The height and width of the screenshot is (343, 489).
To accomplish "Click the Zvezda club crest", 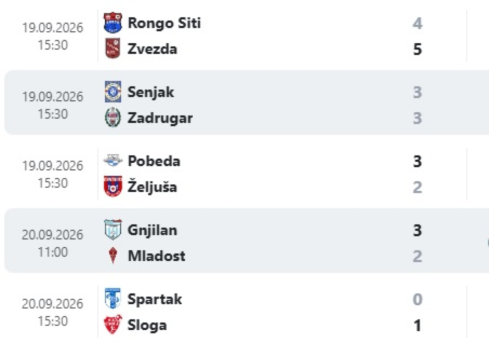I will click(x=113, y=49).
